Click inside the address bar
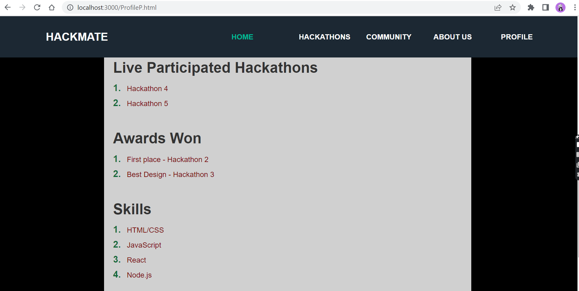Viewport: 579px width, 291px height. [184, 7]
